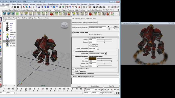Open animation preferences icon by the key
Image resolution: width=175 pixels, height=98 pixels.
[118, 93]
